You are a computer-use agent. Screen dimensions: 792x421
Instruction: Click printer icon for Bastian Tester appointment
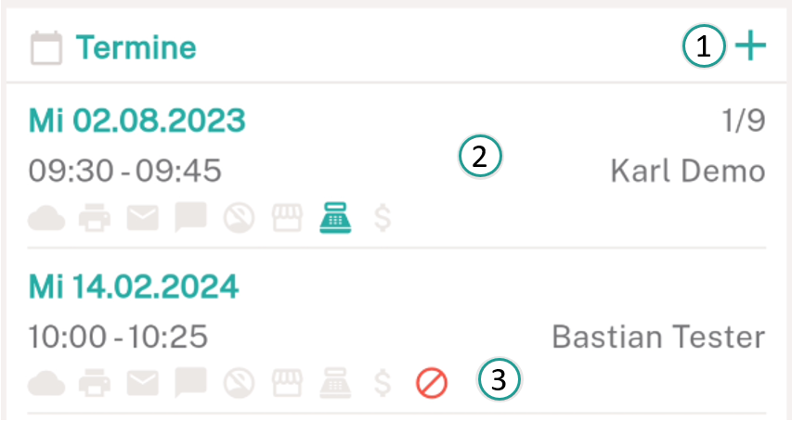point(95,383)
